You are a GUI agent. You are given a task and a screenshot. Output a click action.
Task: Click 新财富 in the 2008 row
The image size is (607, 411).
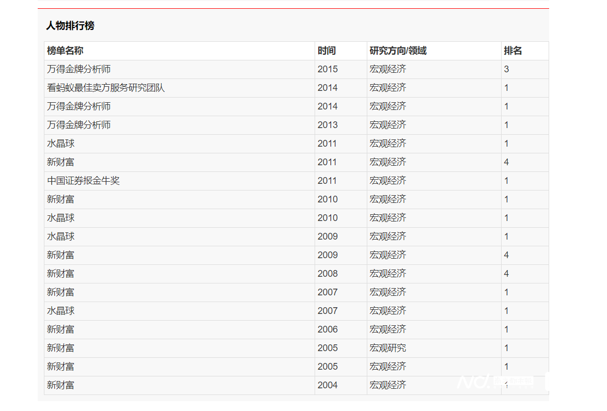click(x=60, y=274)
